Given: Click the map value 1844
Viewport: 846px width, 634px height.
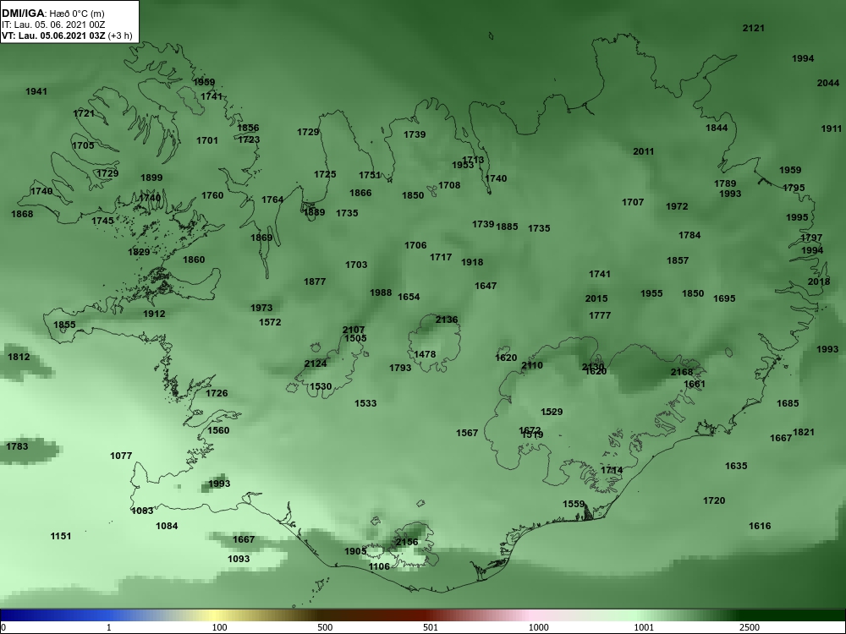Looking at the screenshot, I should tap(717, 128).
